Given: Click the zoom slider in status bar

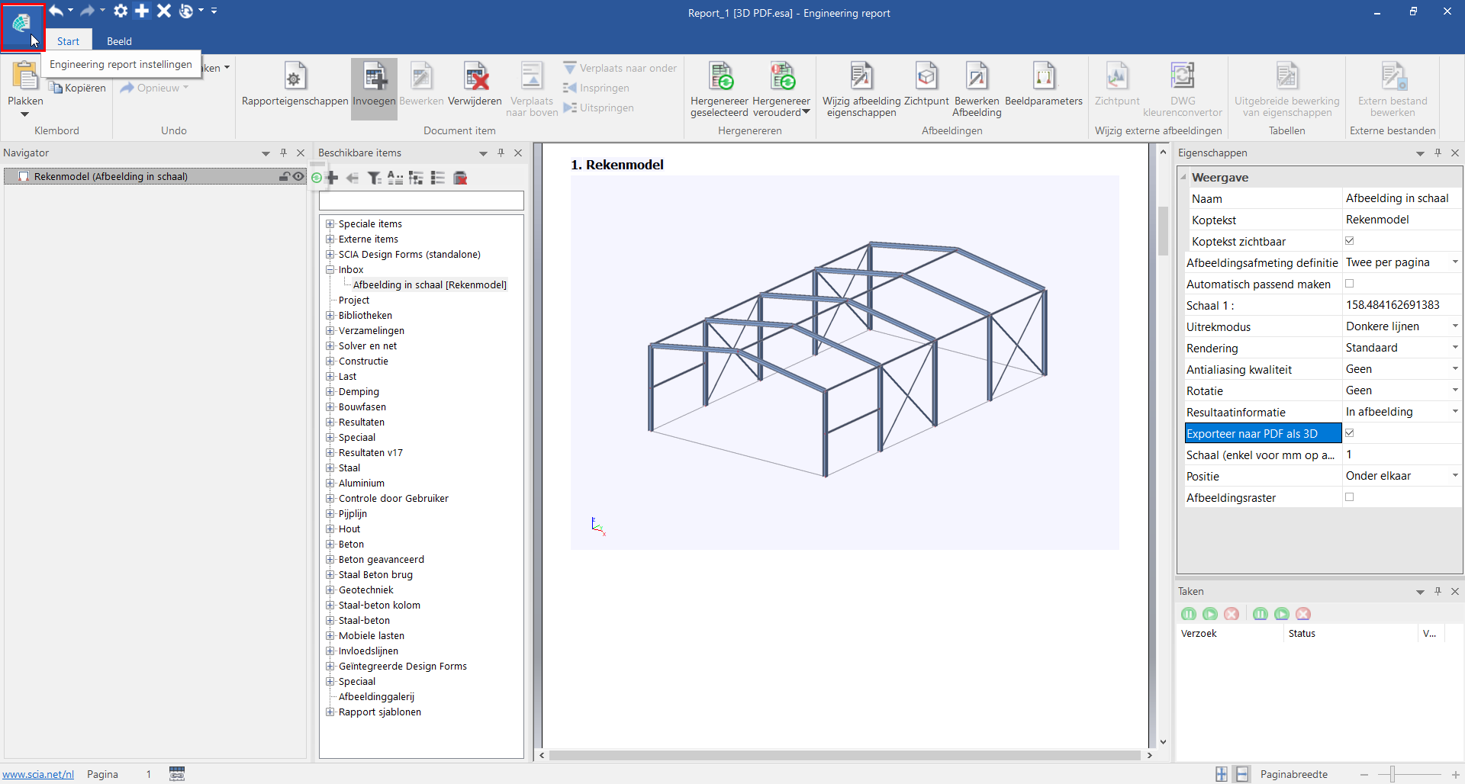Looking at the screenshot, I should 1393,774.
